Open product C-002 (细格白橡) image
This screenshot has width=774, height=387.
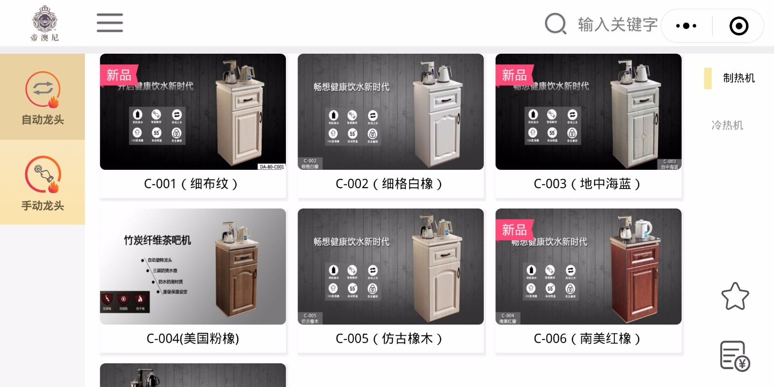[391, 112]
